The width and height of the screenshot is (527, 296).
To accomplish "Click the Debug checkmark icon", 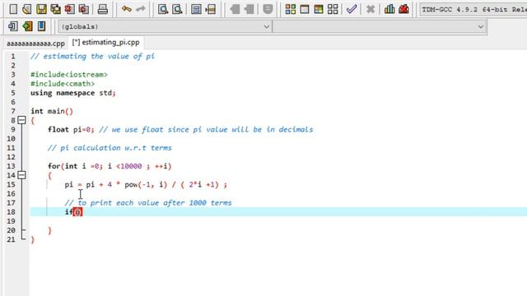I will (x=352, y=9).
